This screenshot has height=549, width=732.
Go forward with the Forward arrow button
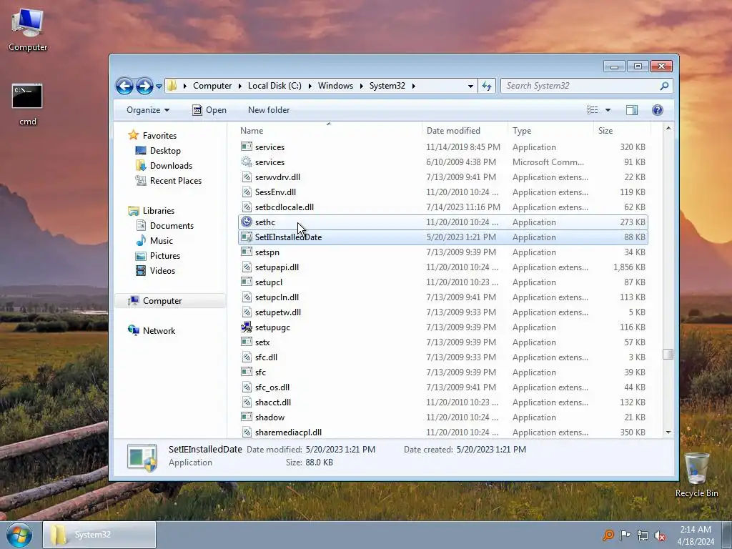(x=144, y=86)
